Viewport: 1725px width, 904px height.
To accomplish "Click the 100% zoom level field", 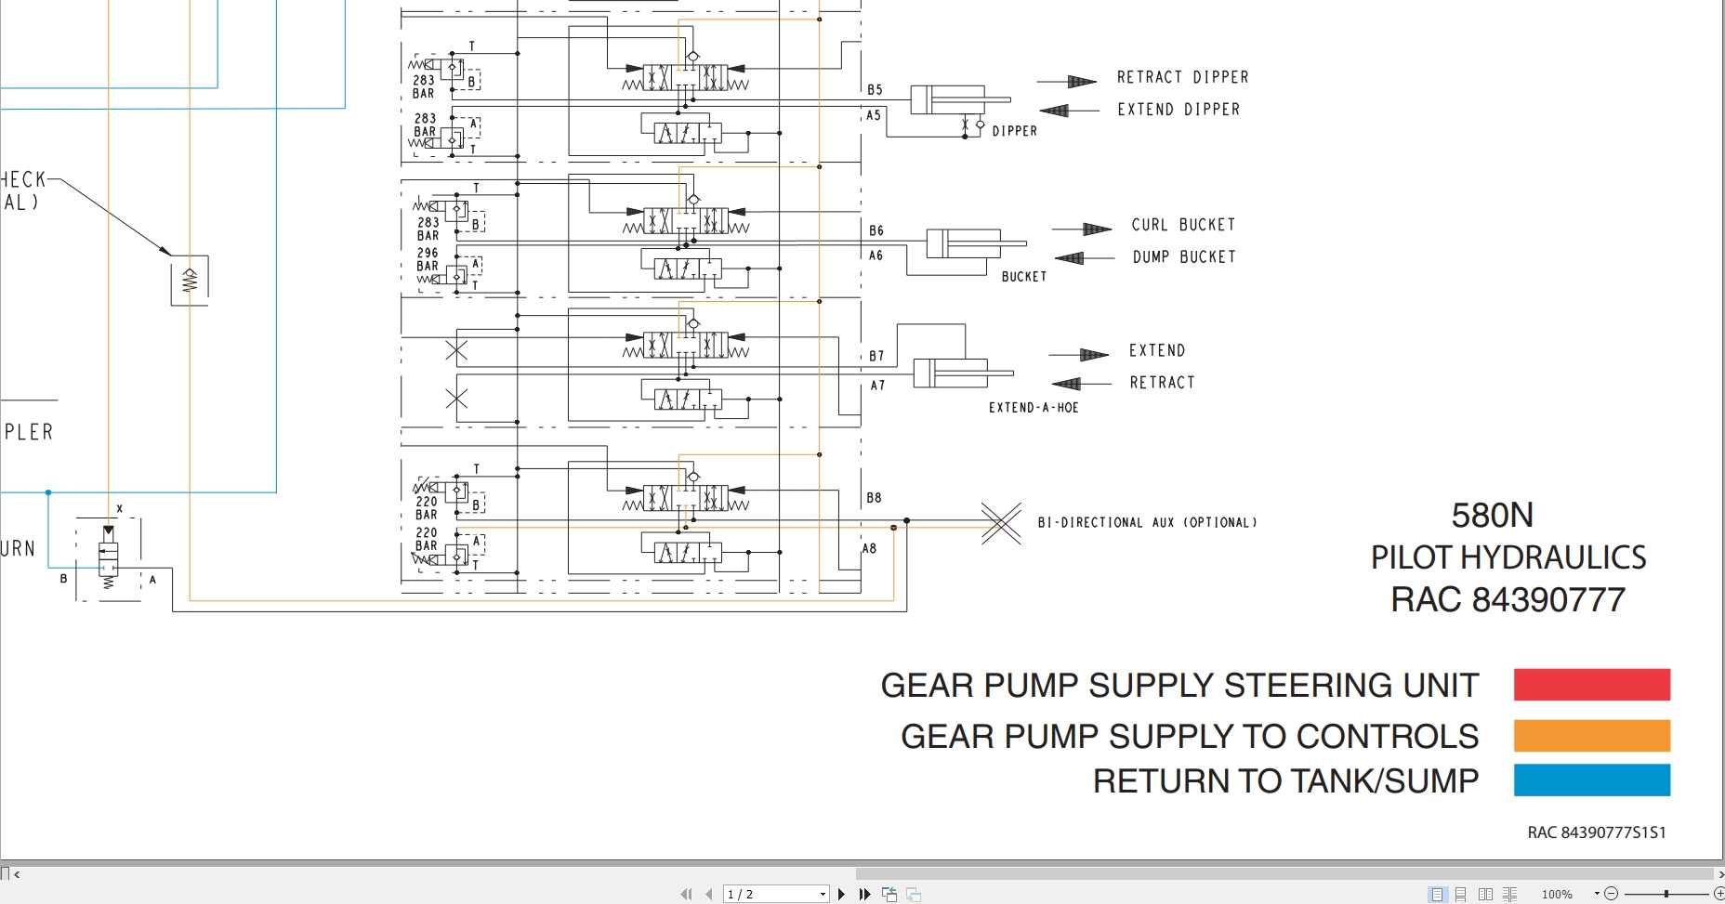I will click(1558, 894).
